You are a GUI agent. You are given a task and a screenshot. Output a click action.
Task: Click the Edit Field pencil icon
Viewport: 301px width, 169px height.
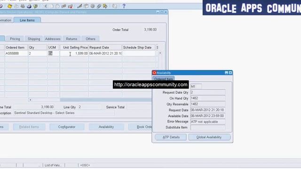tap(79, 6)
